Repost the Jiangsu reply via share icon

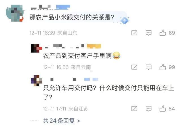tap(134, 108)
